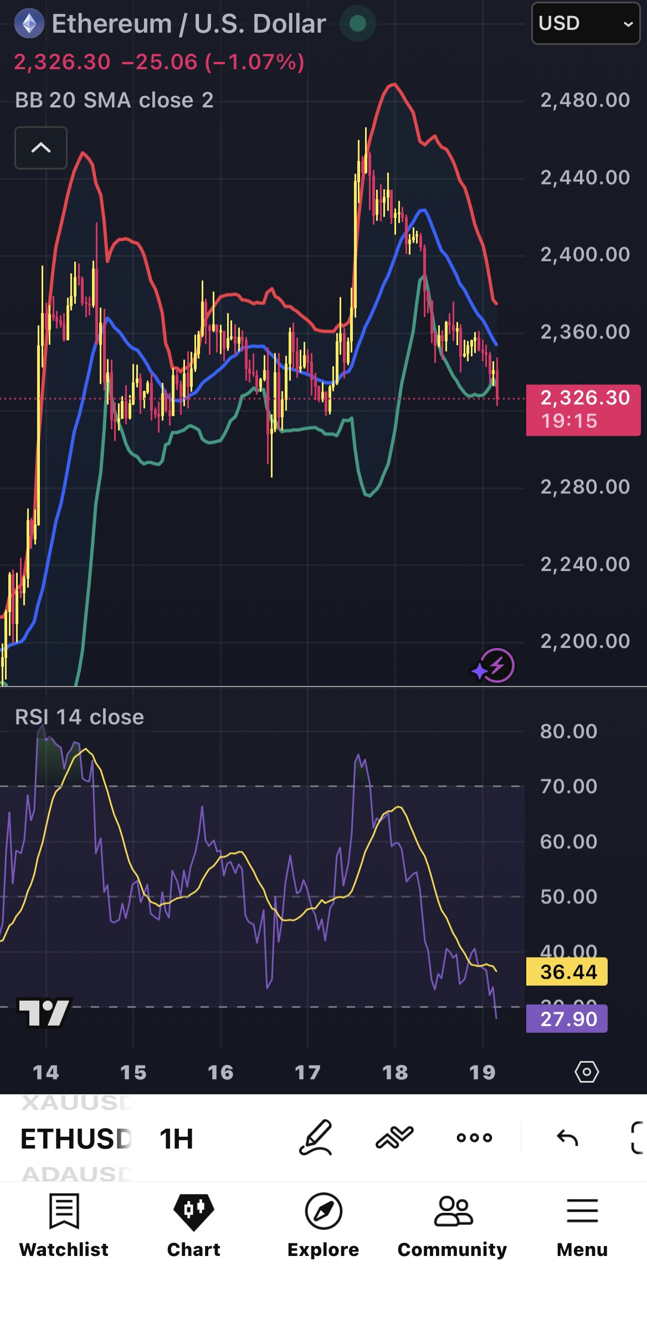Tap the TradingView logo watermark
This screenshot has height=1318, width=647.
pyautogui.click(x=45, y=1012)
